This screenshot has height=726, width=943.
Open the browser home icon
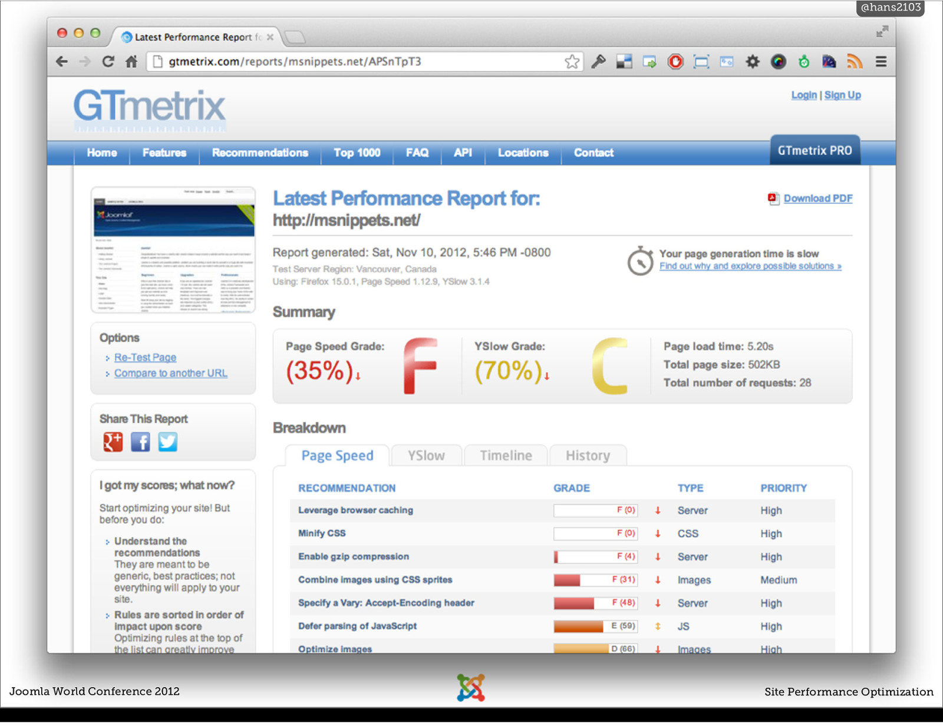click(x=131, y=61)
